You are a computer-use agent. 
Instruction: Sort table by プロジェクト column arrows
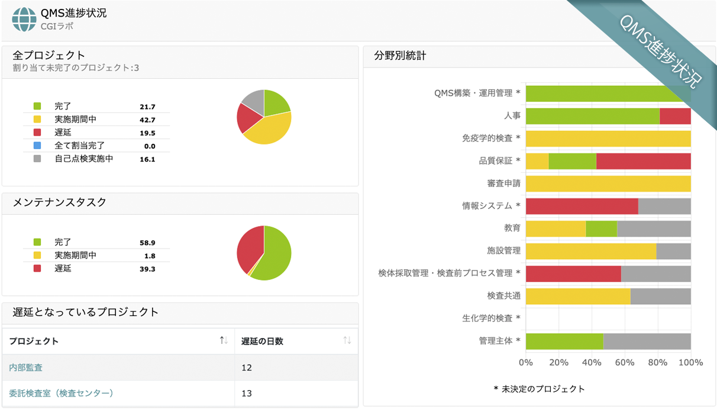click(224, 340)
